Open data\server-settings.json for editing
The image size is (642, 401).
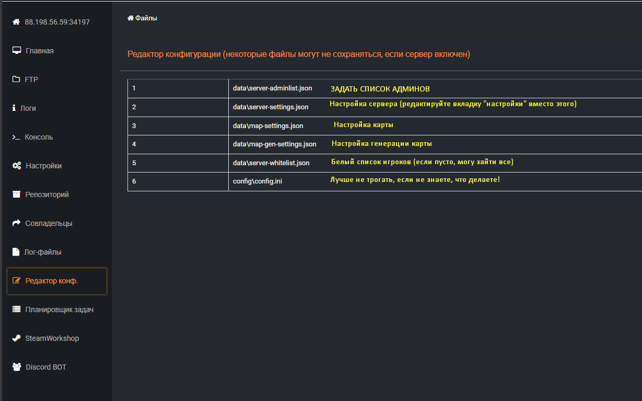(271, 107)
